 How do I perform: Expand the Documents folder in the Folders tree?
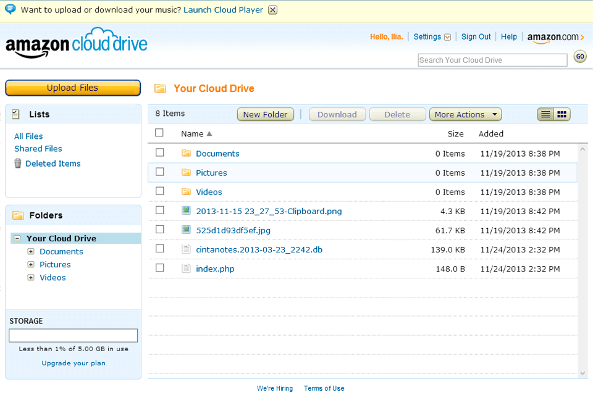pos(30,251)
